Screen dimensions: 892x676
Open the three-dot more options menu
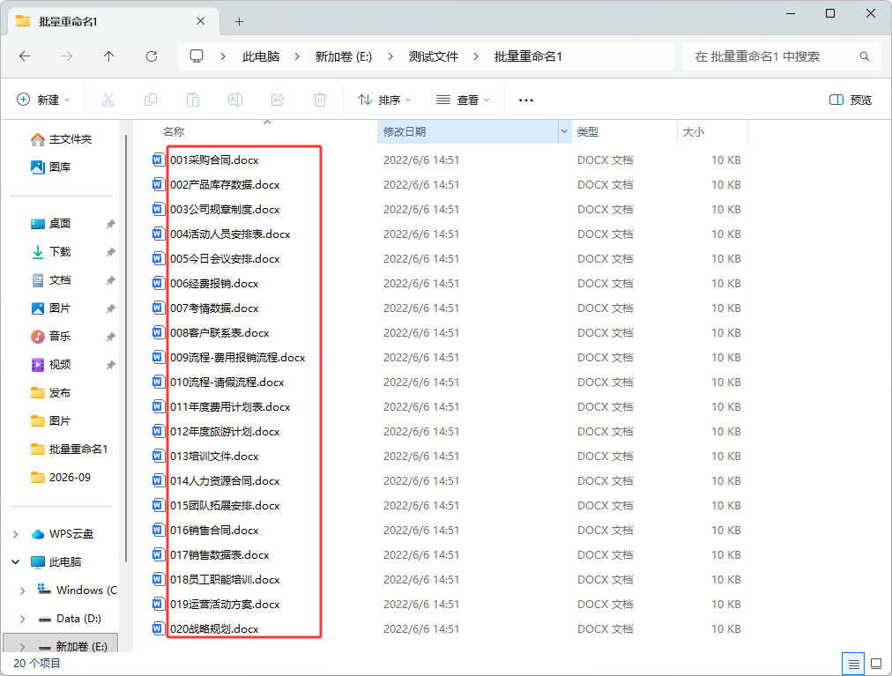pos(526,100)
